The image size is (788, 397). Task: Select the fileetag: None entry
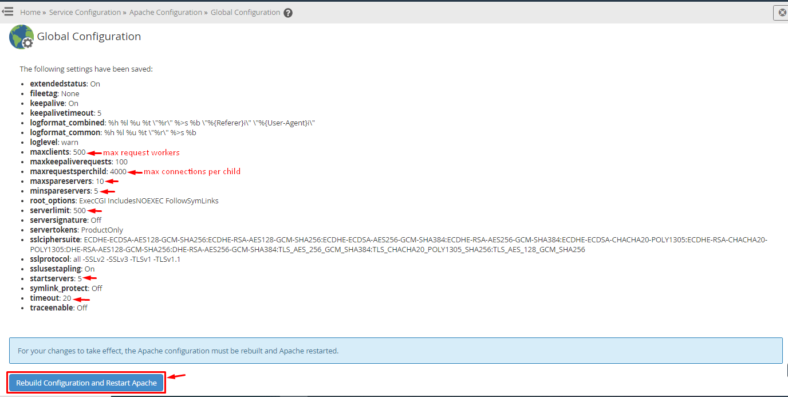tap(55, 93)
